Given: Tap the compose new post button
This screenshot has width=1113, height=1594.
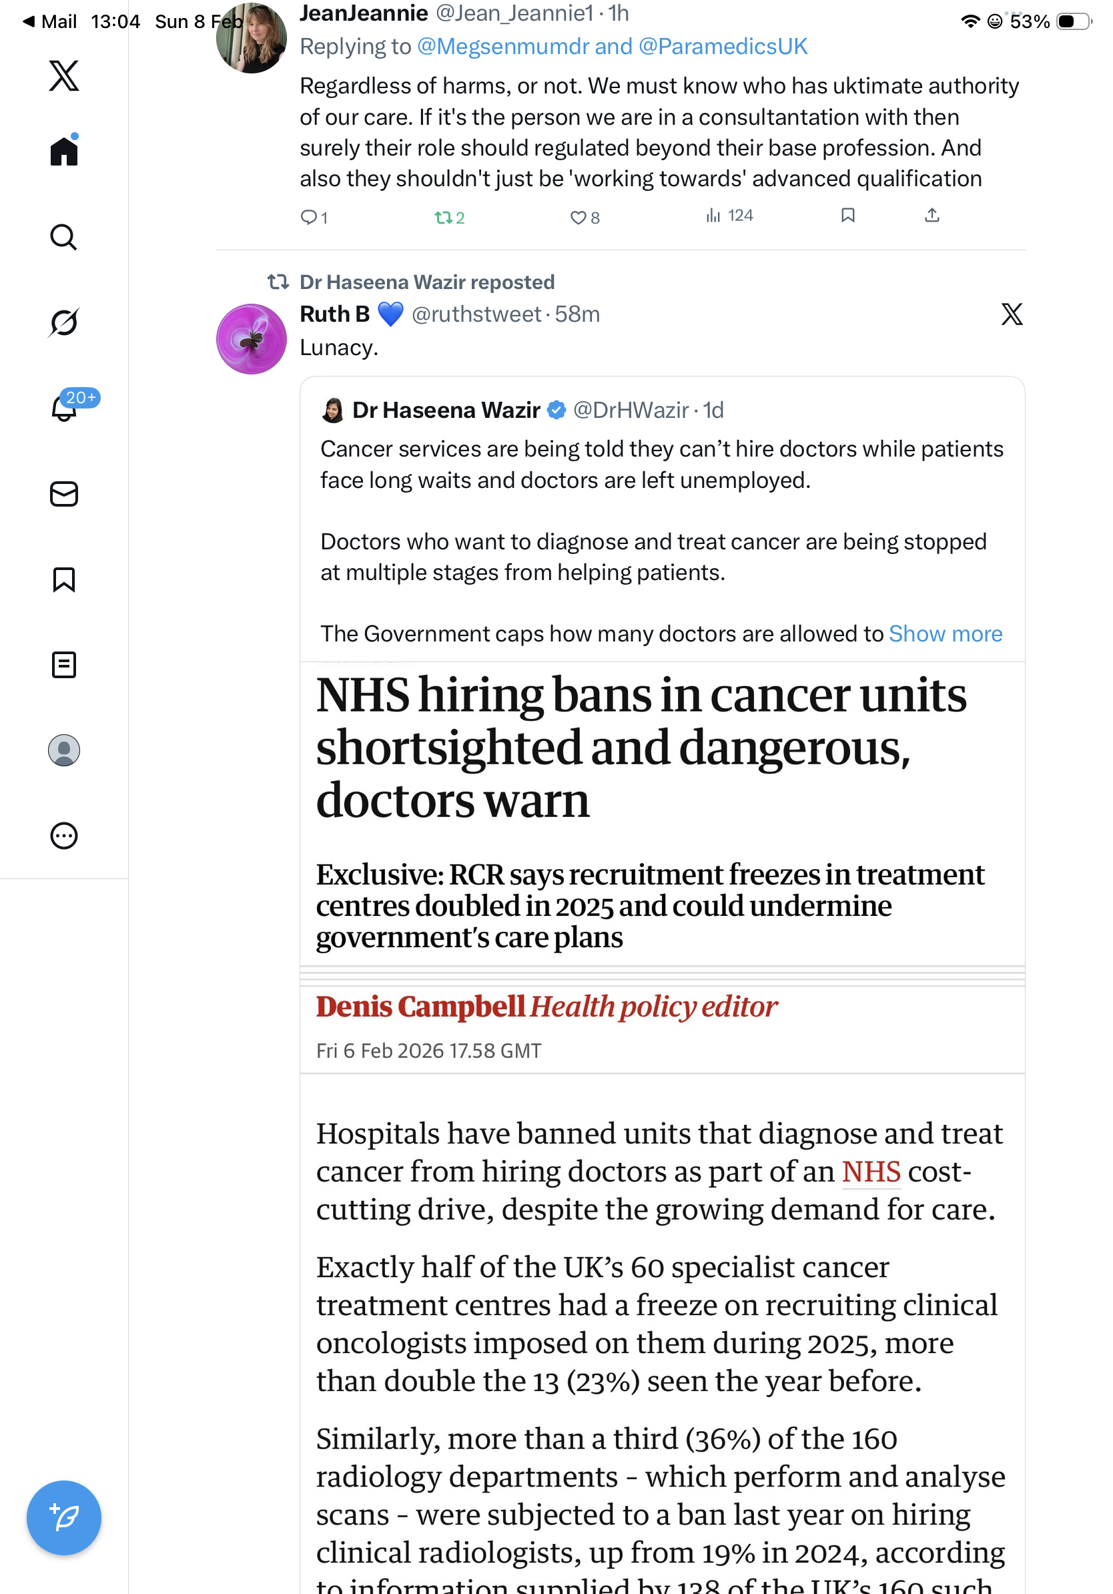Looking at the screenshot, I should 64,1518.
